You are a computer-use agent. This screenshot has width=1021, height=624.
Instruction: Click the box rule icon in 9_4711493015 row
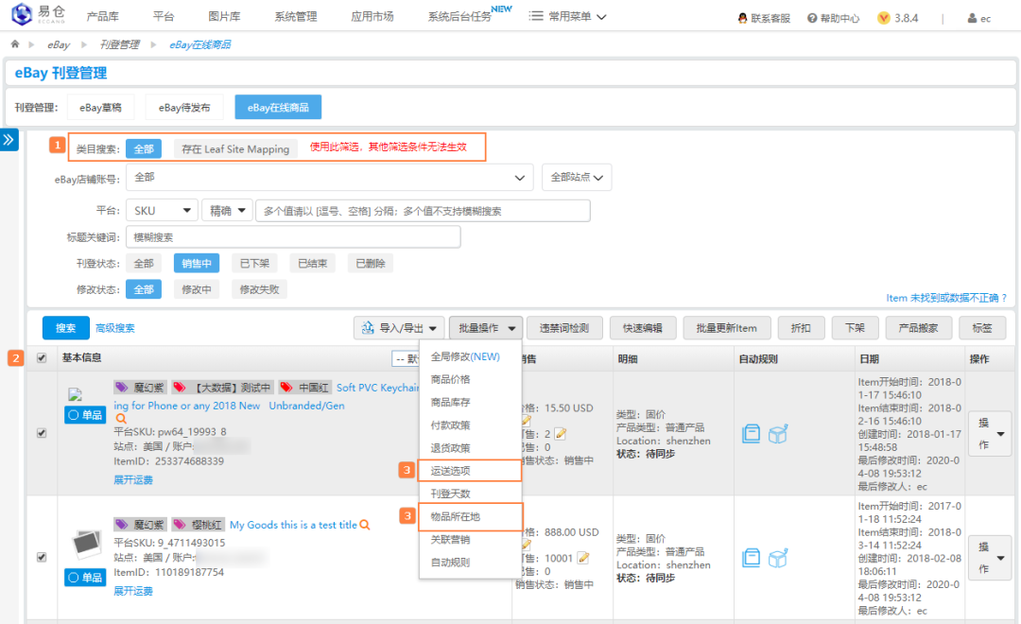pos(751,558)
